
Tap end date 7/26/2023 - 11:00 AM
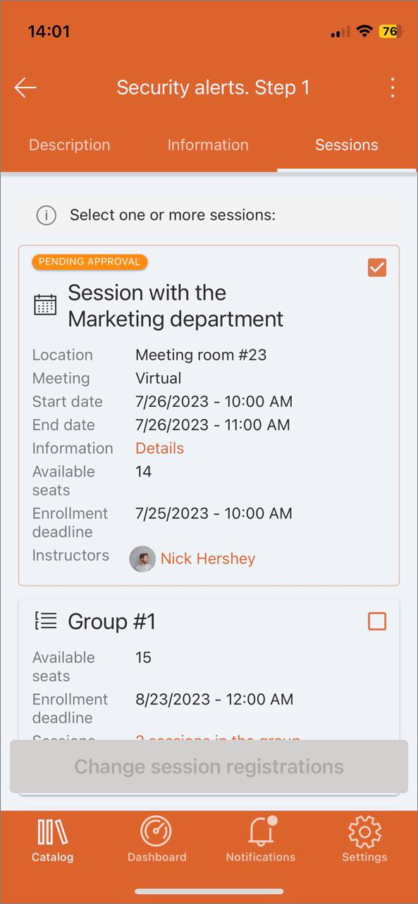pos(213,425)
